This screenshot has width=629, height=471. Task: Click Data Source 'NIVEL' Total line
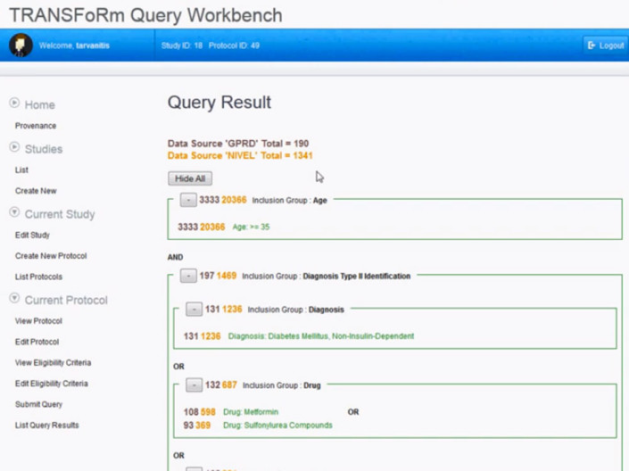[x=240, y=155]
